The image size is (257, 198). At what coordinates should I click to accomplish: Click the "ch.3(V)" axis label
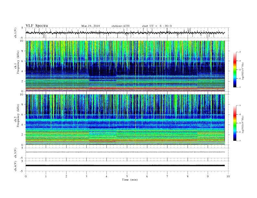16,153
